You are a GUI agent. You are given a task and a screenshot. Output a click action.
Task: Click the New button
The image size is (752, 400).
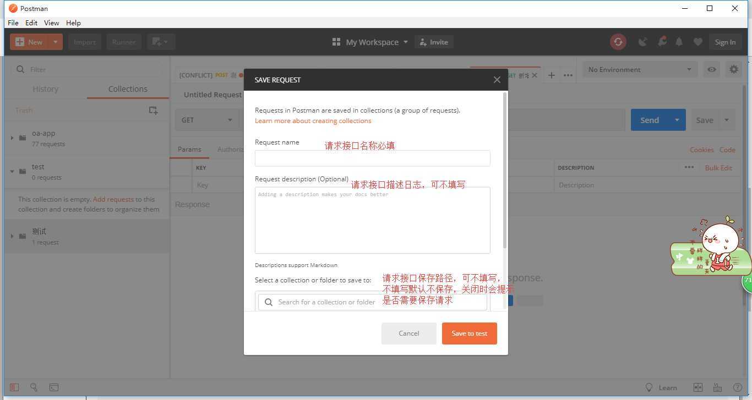point(29,42)
